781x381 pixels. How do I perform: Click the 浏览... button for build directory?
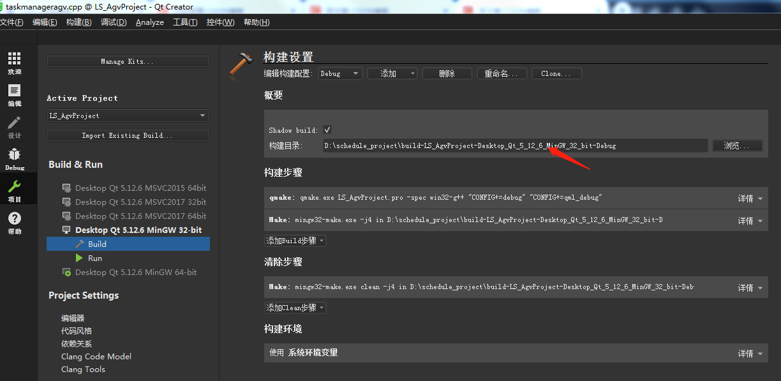(738, 146)
